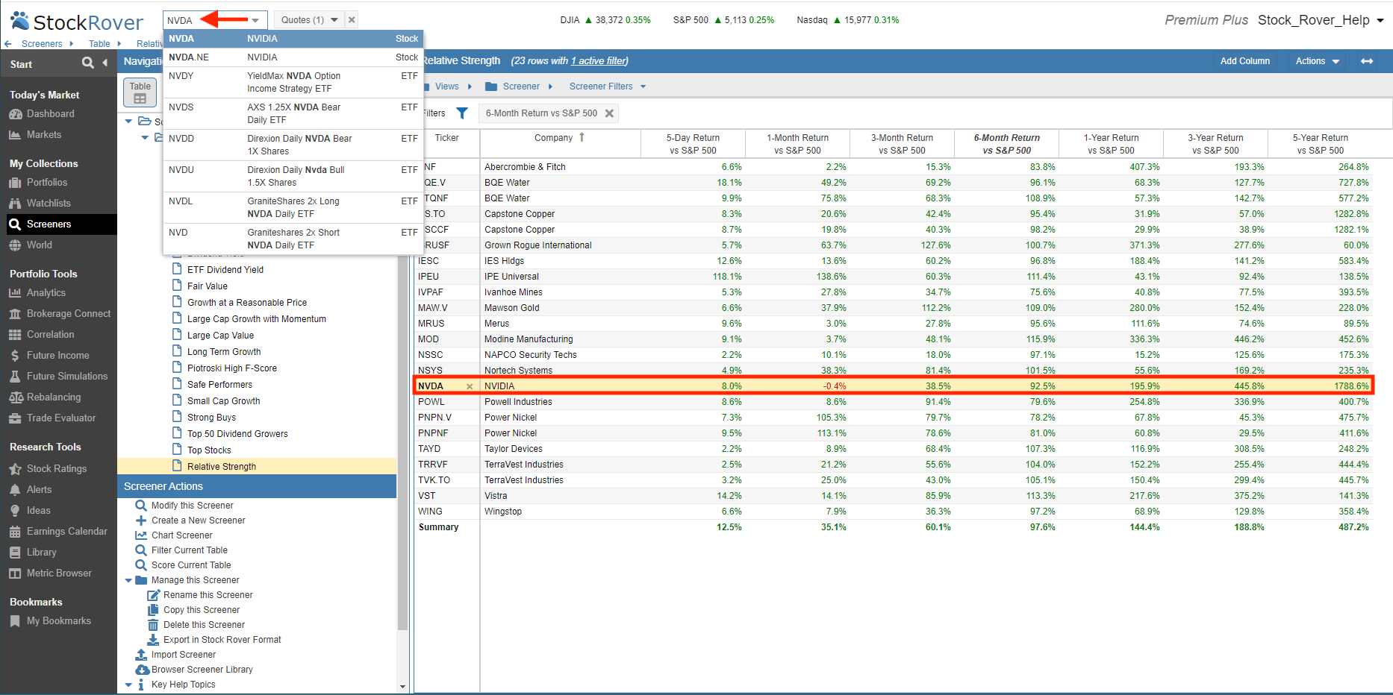Open Rebalancing tool
Image resolution: width=1393 pixels, height=695 pixels.
point(53,397)
